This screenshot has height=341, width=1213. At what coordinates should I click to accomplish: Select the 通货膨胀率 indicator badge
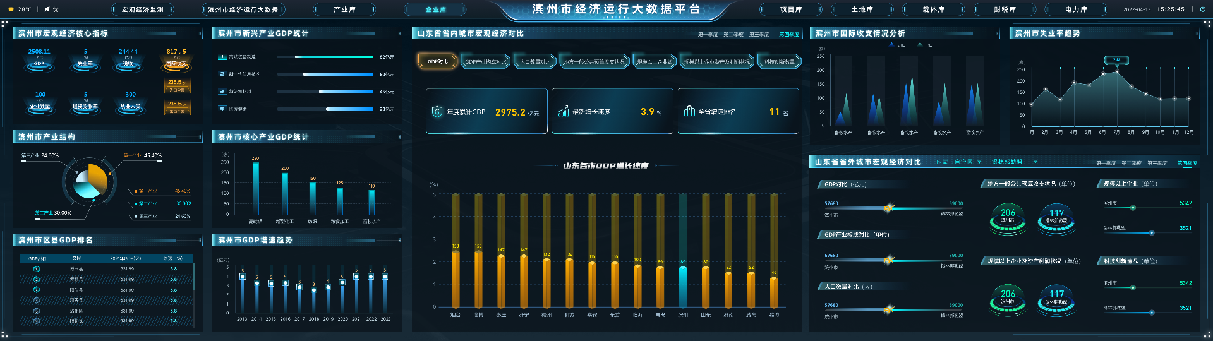(x=85, y=104)
